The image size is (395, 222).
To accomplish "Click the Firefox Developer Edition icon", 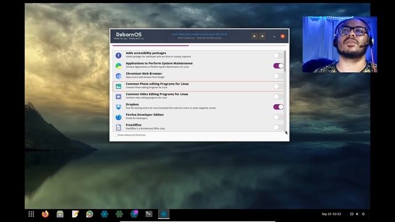I will (x=118, y=117).
